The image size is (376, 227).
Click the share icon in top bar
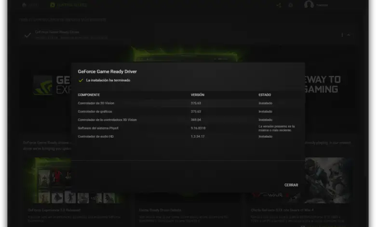pos(279,5)
